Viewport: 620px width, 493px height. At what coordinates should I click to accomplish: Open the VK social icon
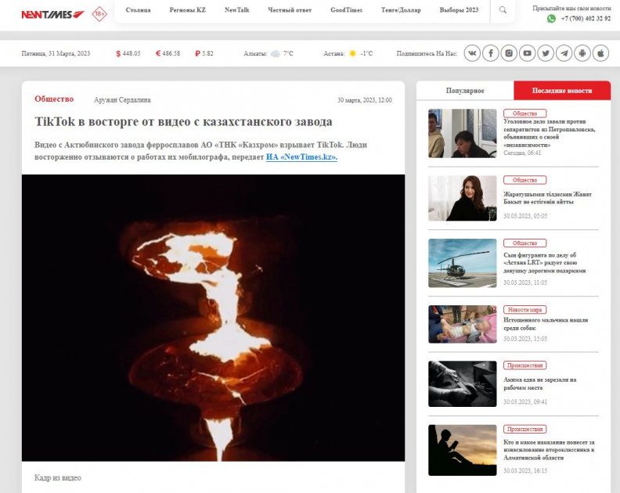pyautogui.click(x=472, y=53)
